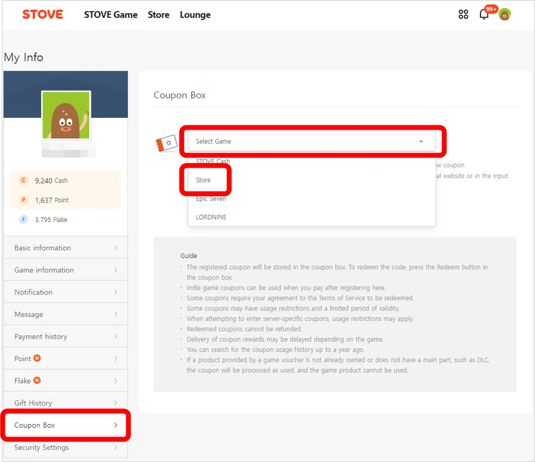This screenshot has height=462, width=535.
Task: Click the new badge beside Flake
Action: tap(37, 380)
